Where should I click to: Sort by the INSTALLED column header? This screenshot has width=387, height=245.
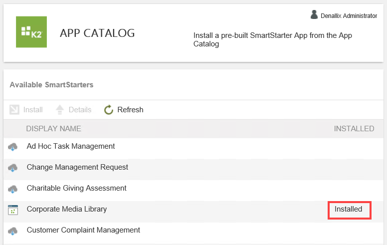[x=354, y=129]
